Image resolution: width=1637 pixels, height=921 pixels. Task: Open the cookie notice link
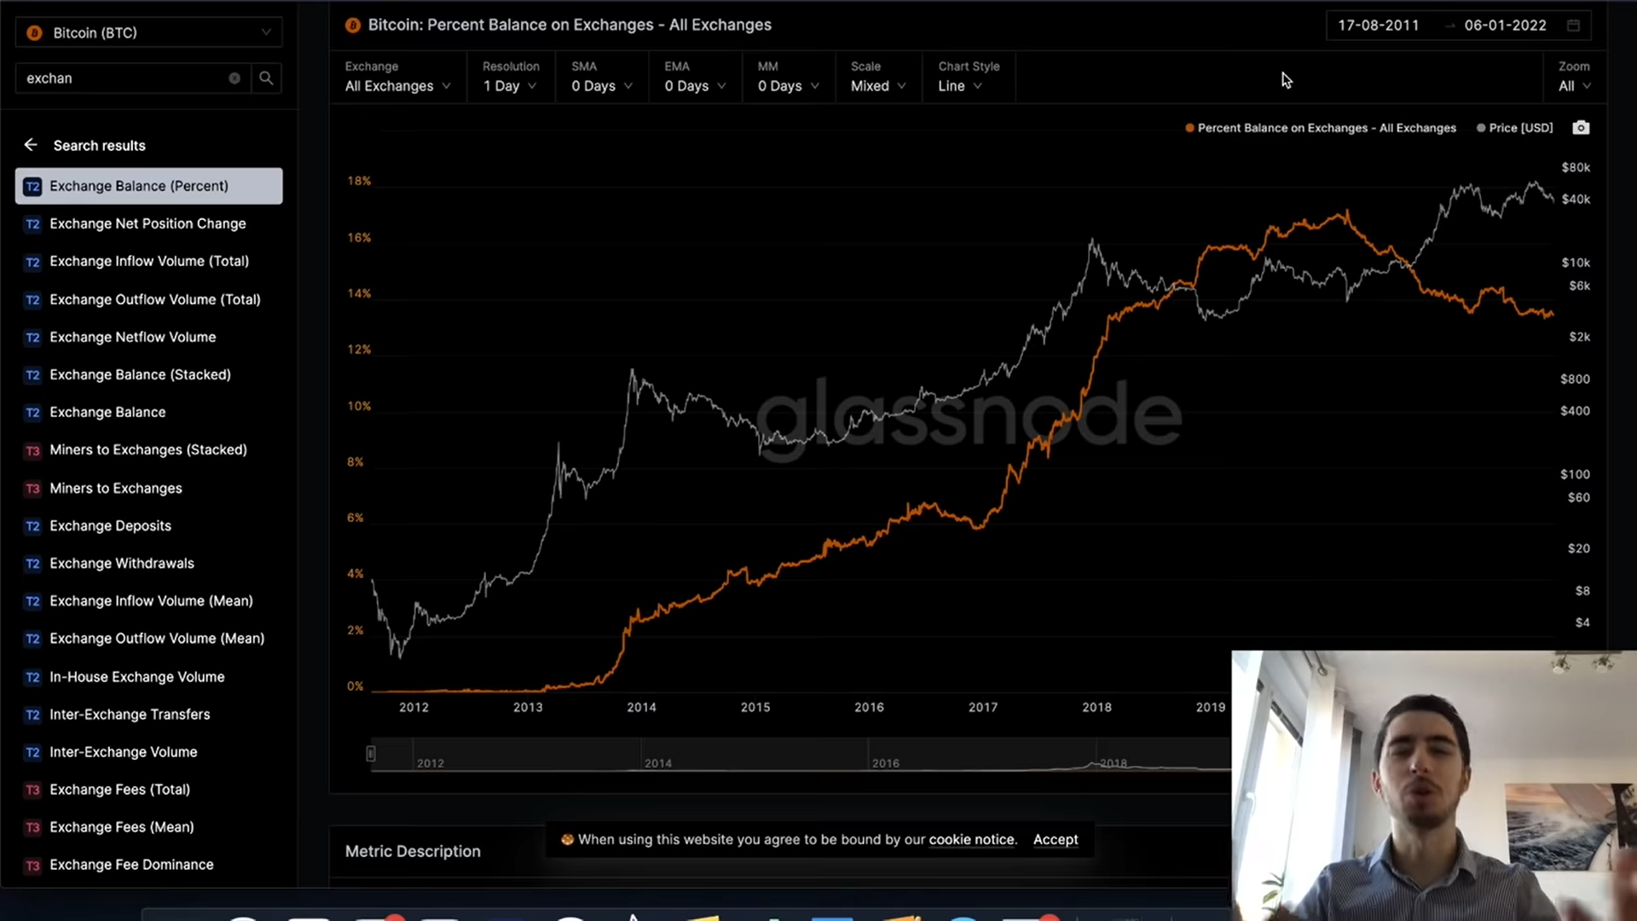[972, 839]
